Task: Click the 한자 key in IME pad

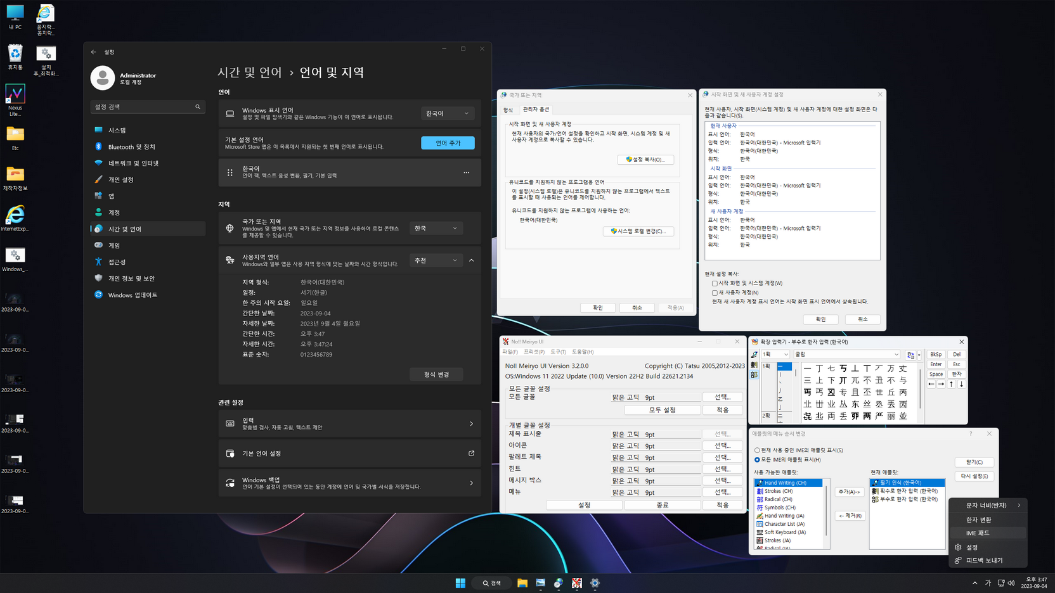Action: pos(957,374)
